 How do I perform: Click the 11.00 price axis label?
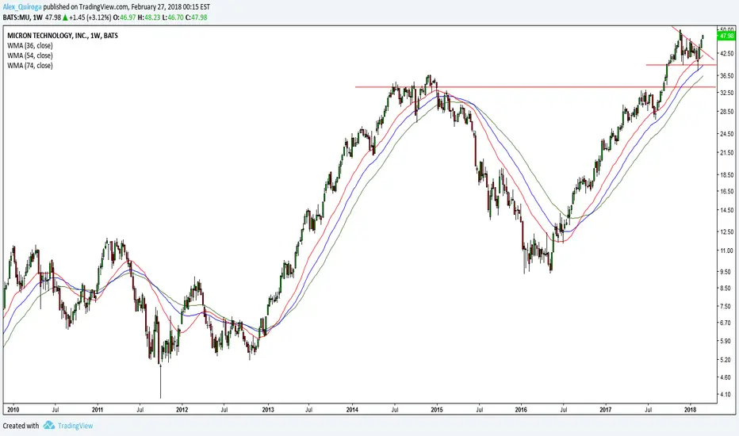pyautogui.click(x=727, y=251)
